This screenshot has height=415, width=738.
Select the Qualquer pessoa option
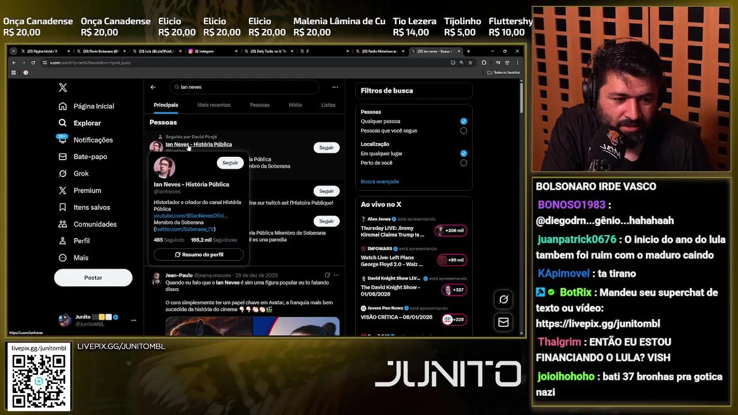pos(464,121)
